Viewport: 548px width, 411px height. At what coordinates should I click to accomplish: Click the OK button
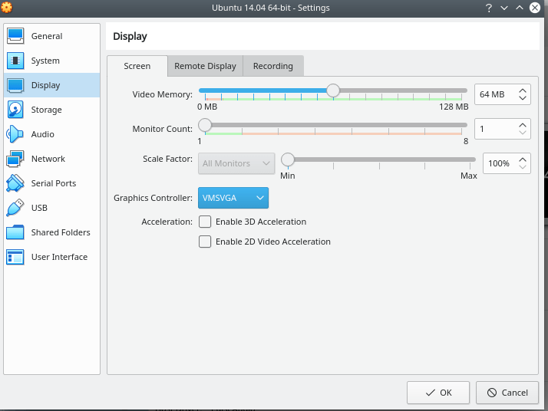438,393
